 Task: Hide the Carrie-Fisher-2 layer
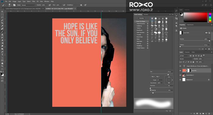pyautogui.click(x=180, y=75)
